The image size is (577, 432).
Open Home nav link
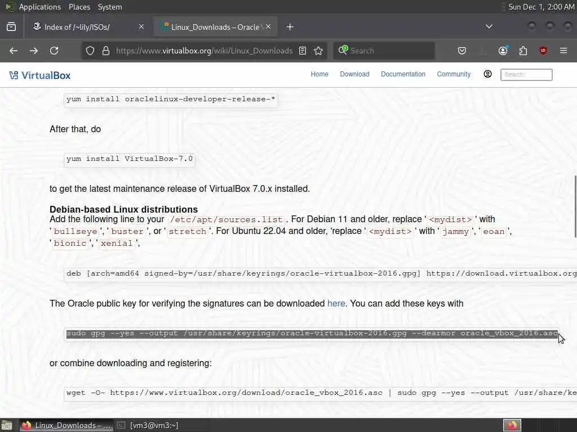pyautogui.click(x=319, y=74)
